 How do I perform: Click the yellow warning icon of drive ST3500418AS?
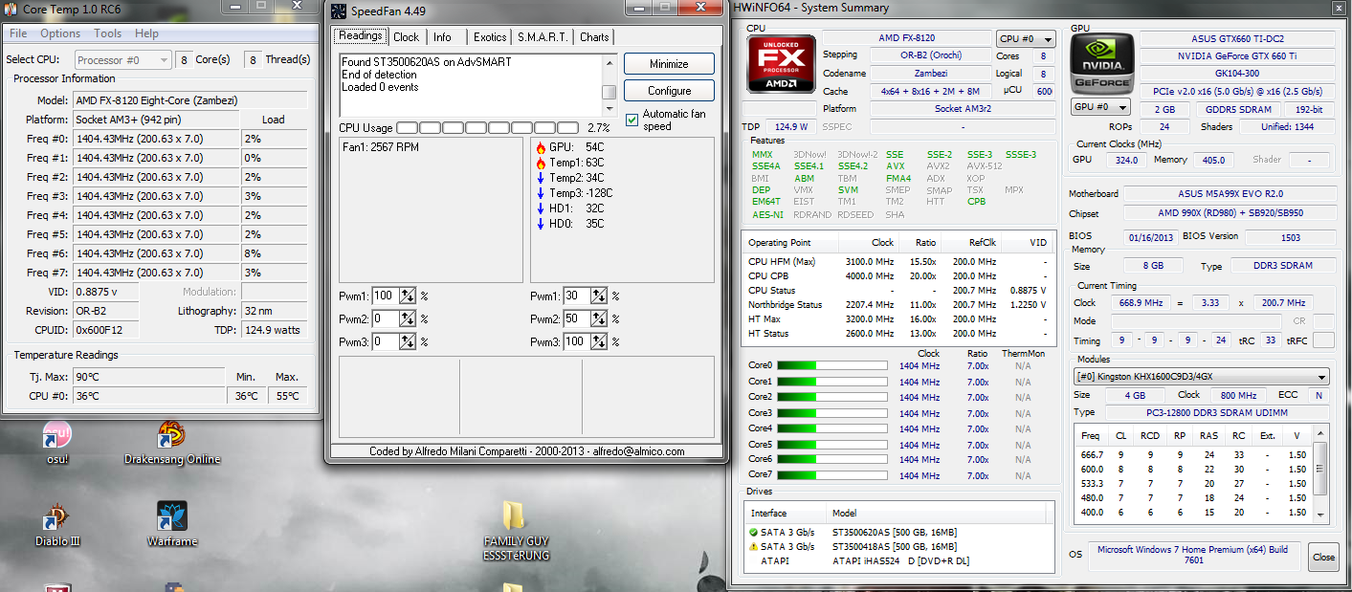point(753,547)
